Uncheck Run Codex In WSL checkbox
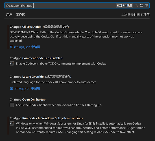The image size is (155, 141). point(12,124)
